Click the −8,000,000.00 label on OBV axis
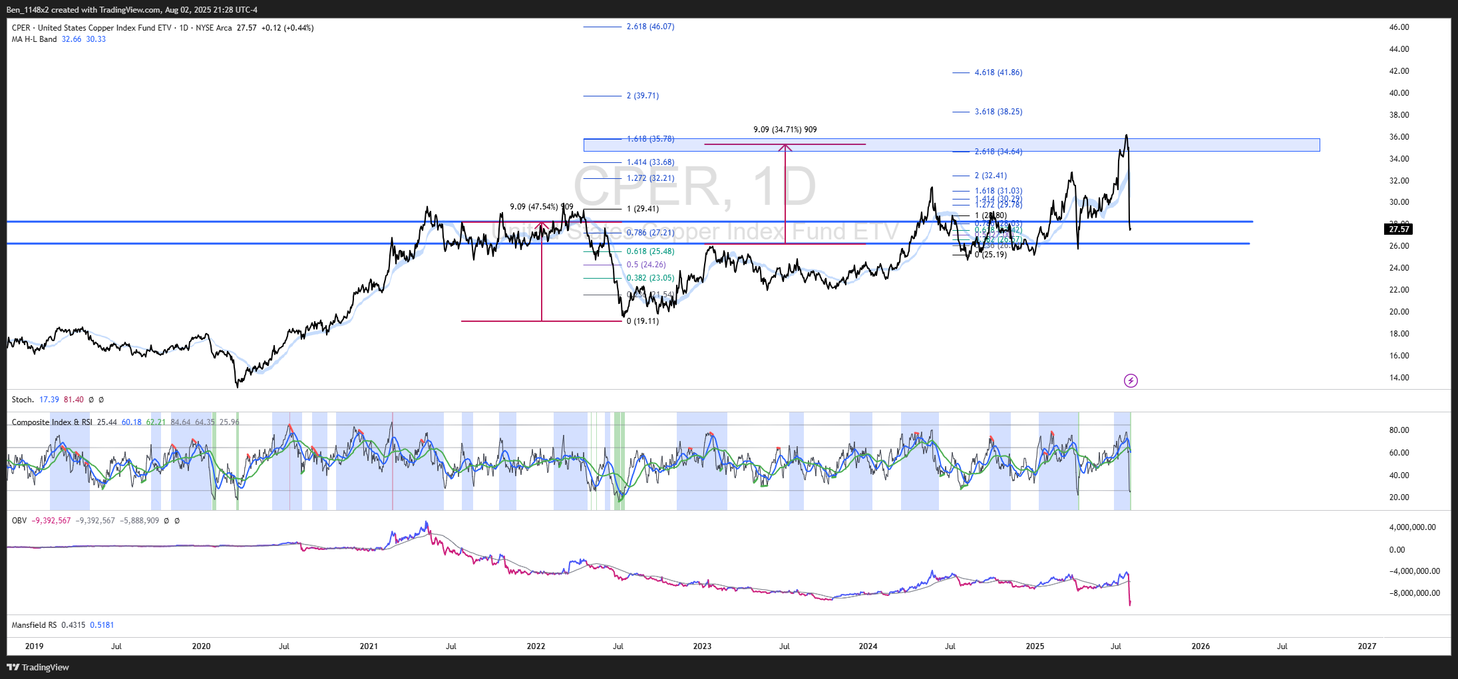The height and width of the screenshot is (679, 1458). pyautogui.click(x=1414, y=593)
